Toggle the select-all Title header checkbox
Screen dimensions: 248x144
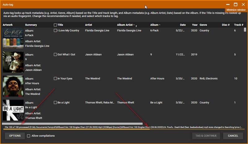coord(55,25)
